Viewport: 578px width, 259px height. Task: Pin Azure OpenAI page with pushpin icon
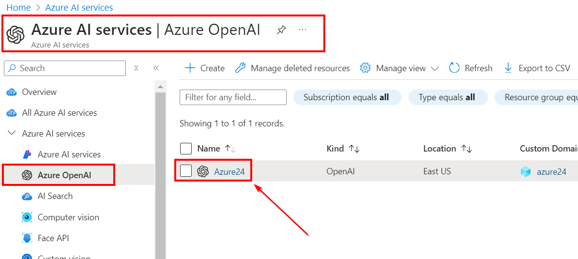click(281, 30)
